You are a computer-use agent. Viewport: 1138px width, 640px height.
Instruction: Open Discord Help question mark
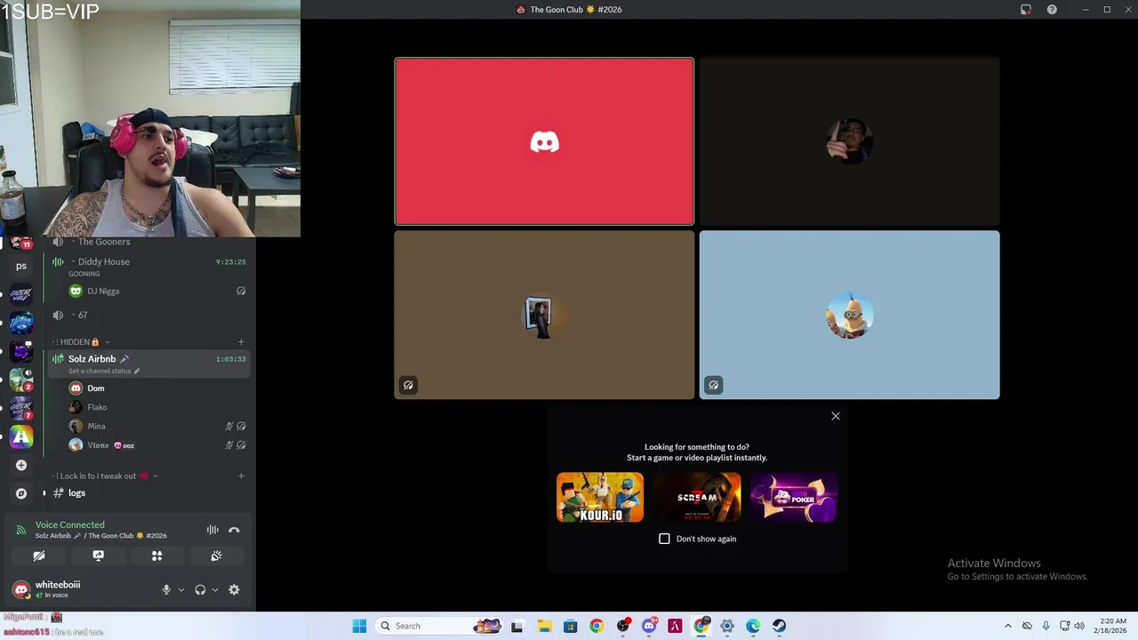(x=1052, y=10)
